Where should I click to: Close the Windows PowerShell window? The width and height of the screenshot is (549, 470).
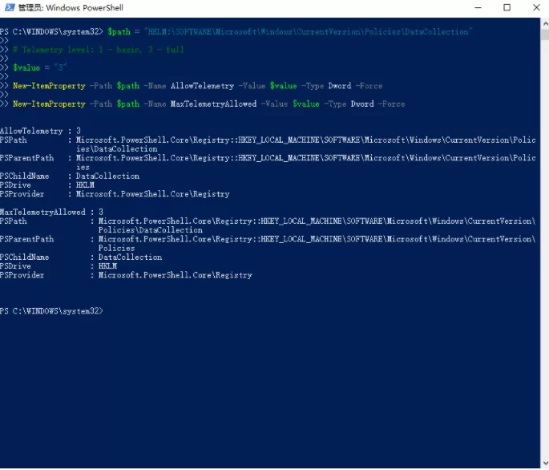coord(536,7)
